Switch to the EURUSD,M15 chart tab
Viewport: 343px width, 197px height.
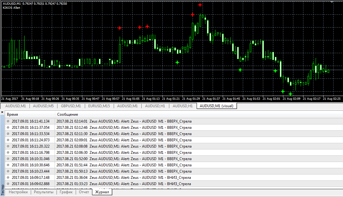(99, 106)
